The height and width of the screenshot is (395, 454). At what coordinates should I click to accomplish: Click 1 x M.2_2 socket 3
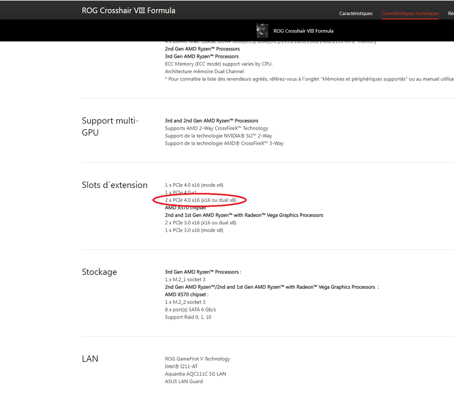coord(185,302)
